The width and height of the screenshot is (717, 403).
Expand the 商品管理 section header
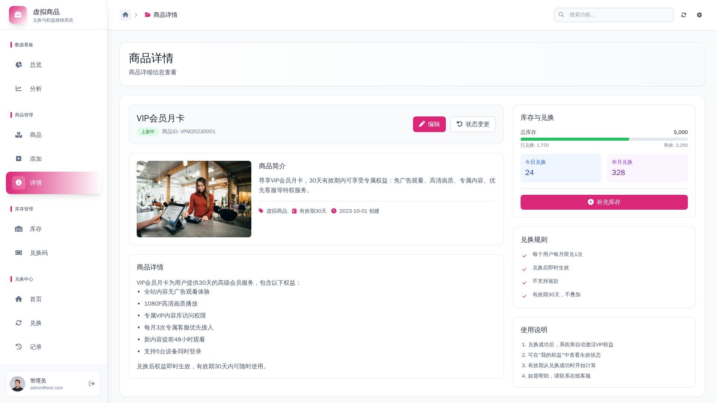point(24,115)
